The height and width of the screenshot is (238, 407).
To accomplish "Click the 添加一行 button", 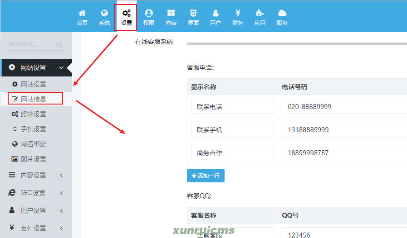I will click(x=206, y=176).
